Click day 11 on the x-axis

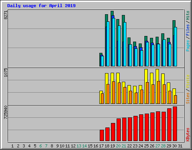(67, 146)
